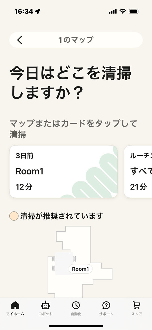Switch to the ロボット robot tab
This screenshot has height=330, width=152.
(45, 308)
